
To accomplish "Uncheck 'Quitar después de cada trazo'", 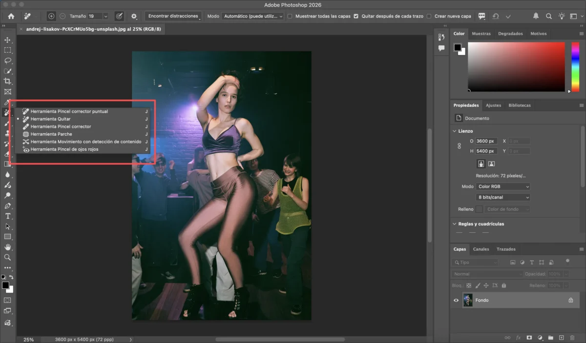I will 356,16.
